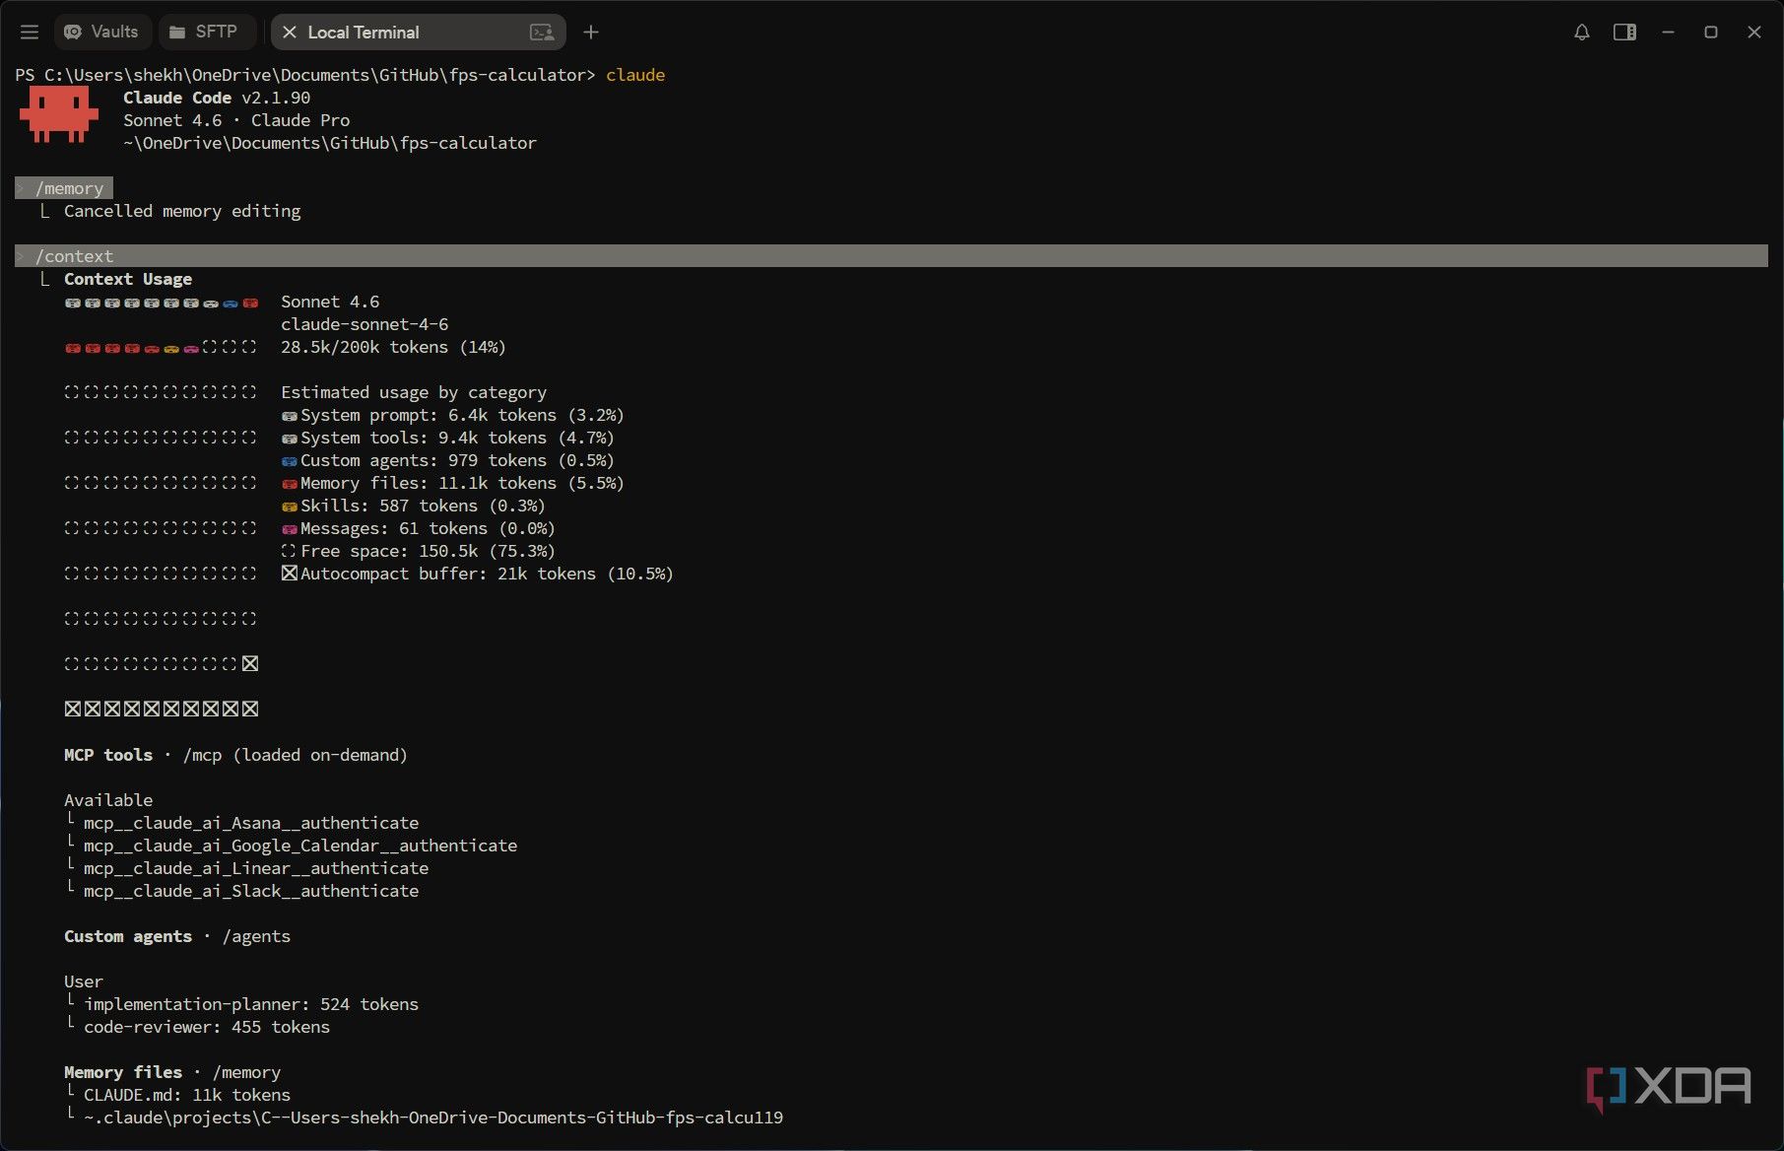The image size is (1784, 1151).
Task: Click 'Memory files · /memory' heading
Action: tap(172, 1072)
